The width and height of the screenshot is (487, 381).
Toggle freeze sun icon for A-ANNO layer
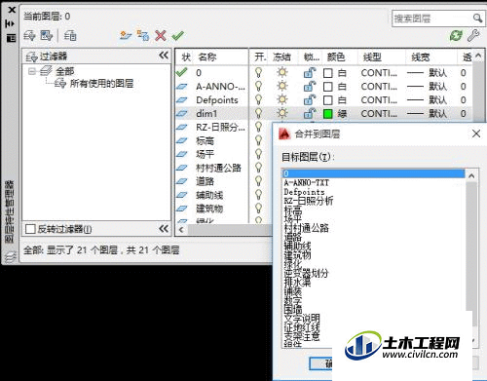click(282, 86)
